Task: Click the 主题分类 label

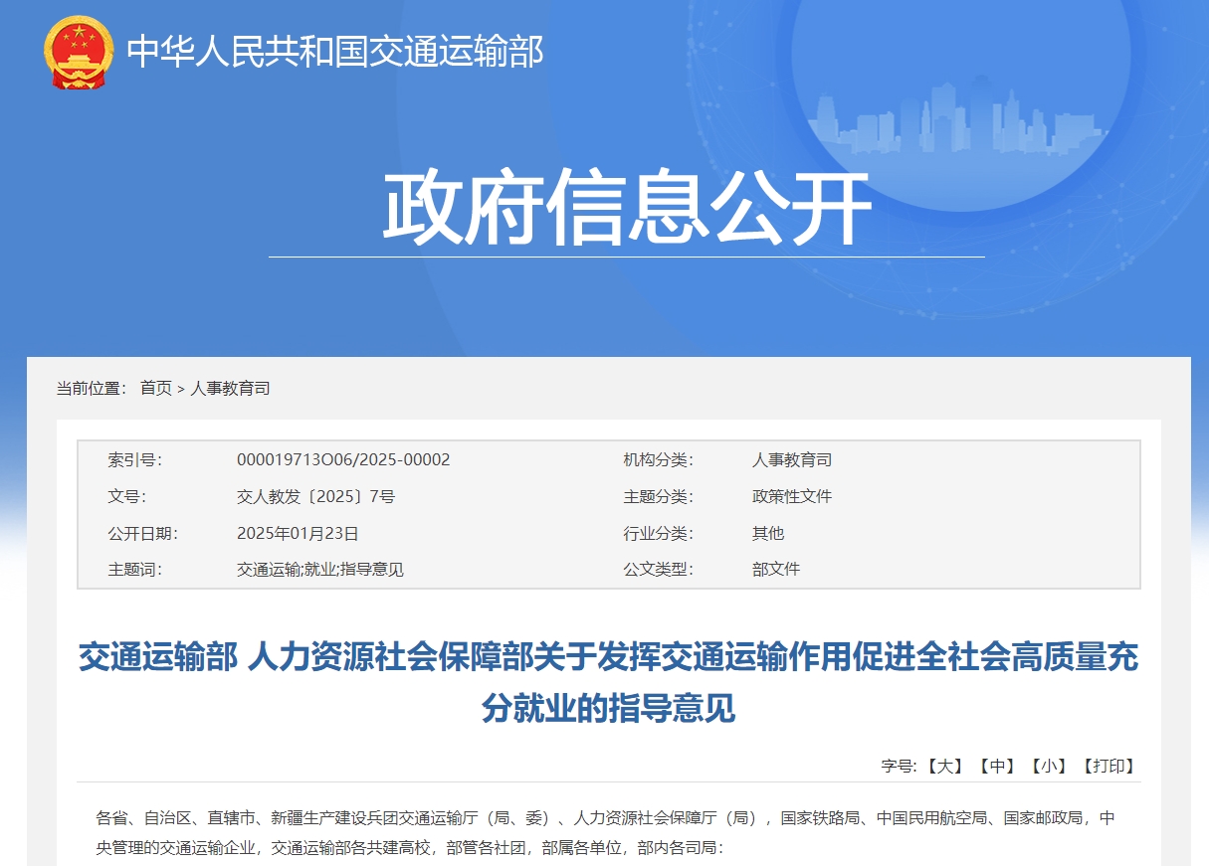Action: point(659,496)
